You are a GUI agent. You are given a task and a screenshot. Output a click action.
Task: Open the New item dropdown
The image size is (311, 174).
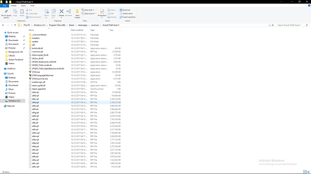tap(88, 10)
